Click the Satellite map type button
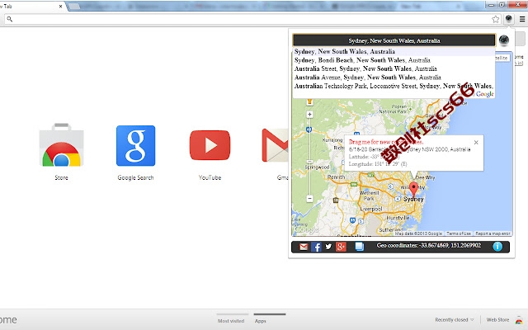Viewport: 528px width, 330px height. pos(501,58)
